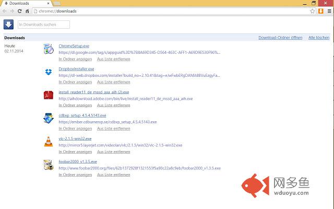Remove ChromeSetup.exe from list
334x209 pixels.
114,59
